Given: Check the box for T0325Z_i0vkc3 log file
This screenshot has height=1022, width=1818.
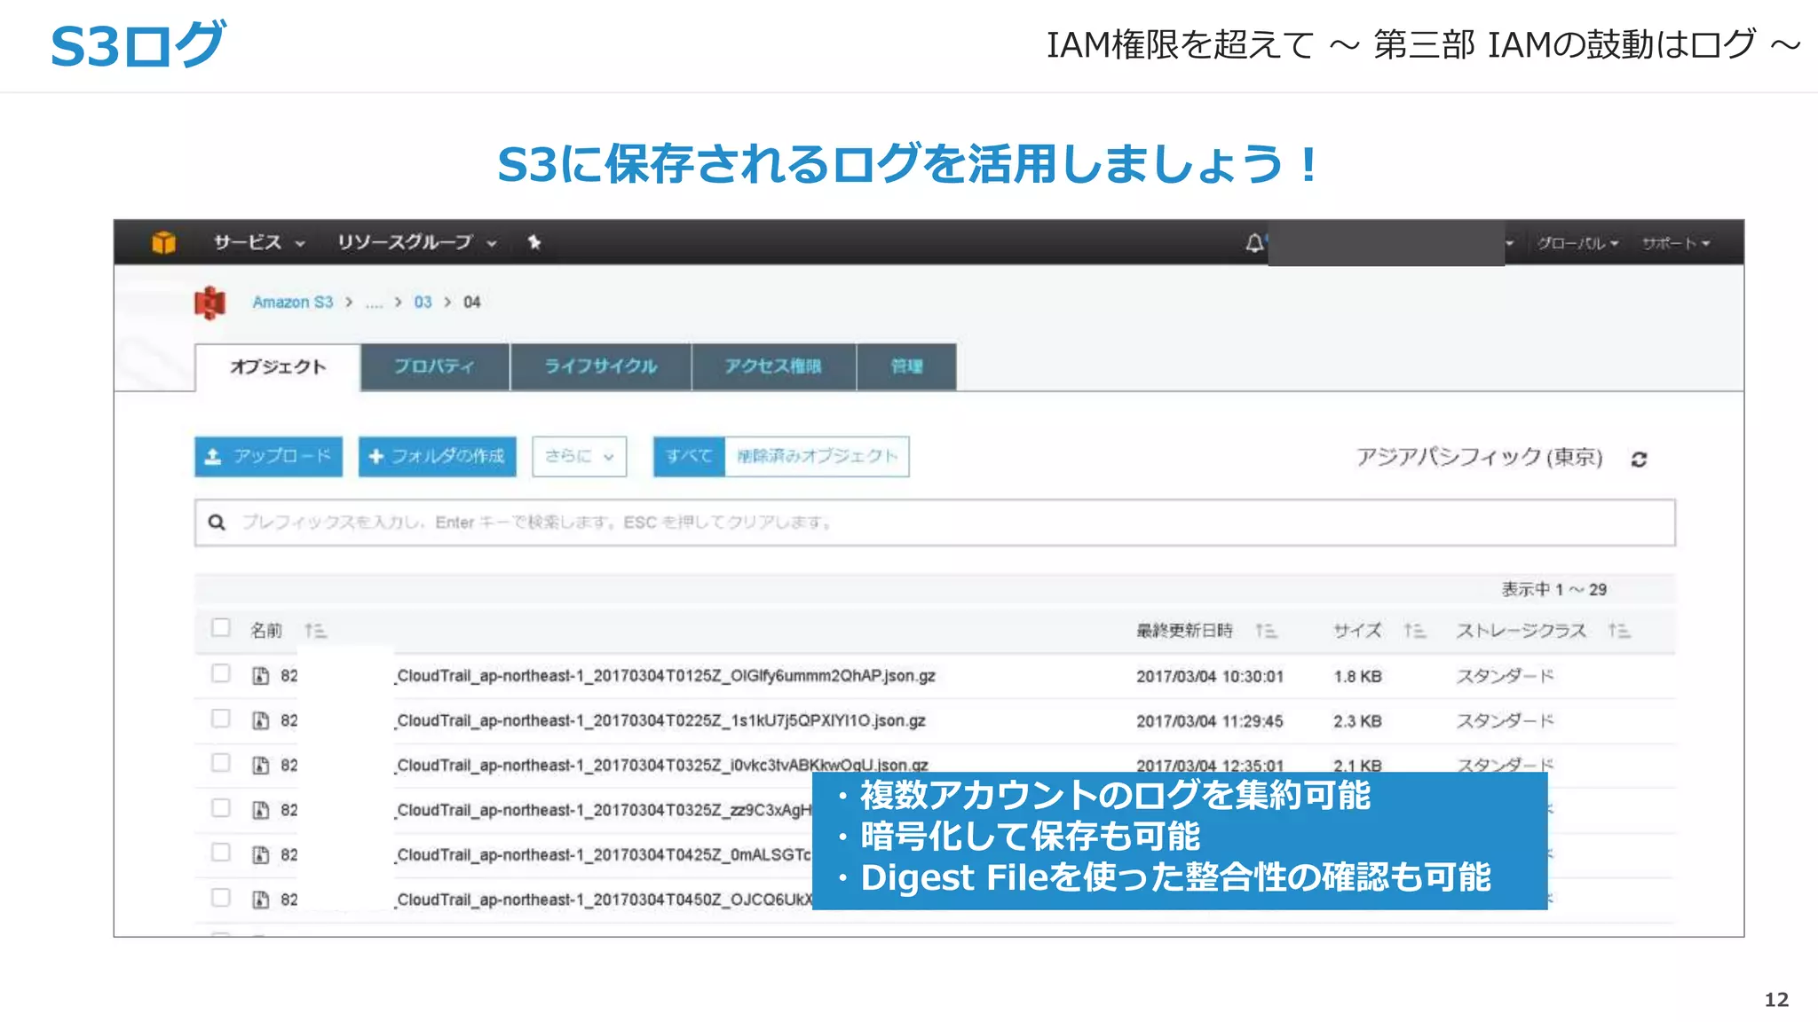Looking at the screenshot, I should 220,762.
